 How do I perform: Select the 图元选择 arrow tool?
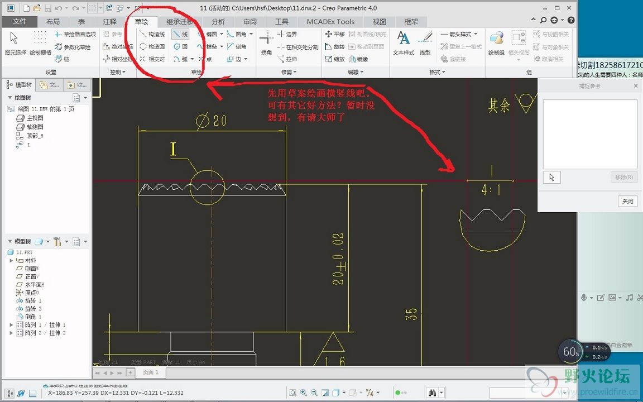[15, 43]
